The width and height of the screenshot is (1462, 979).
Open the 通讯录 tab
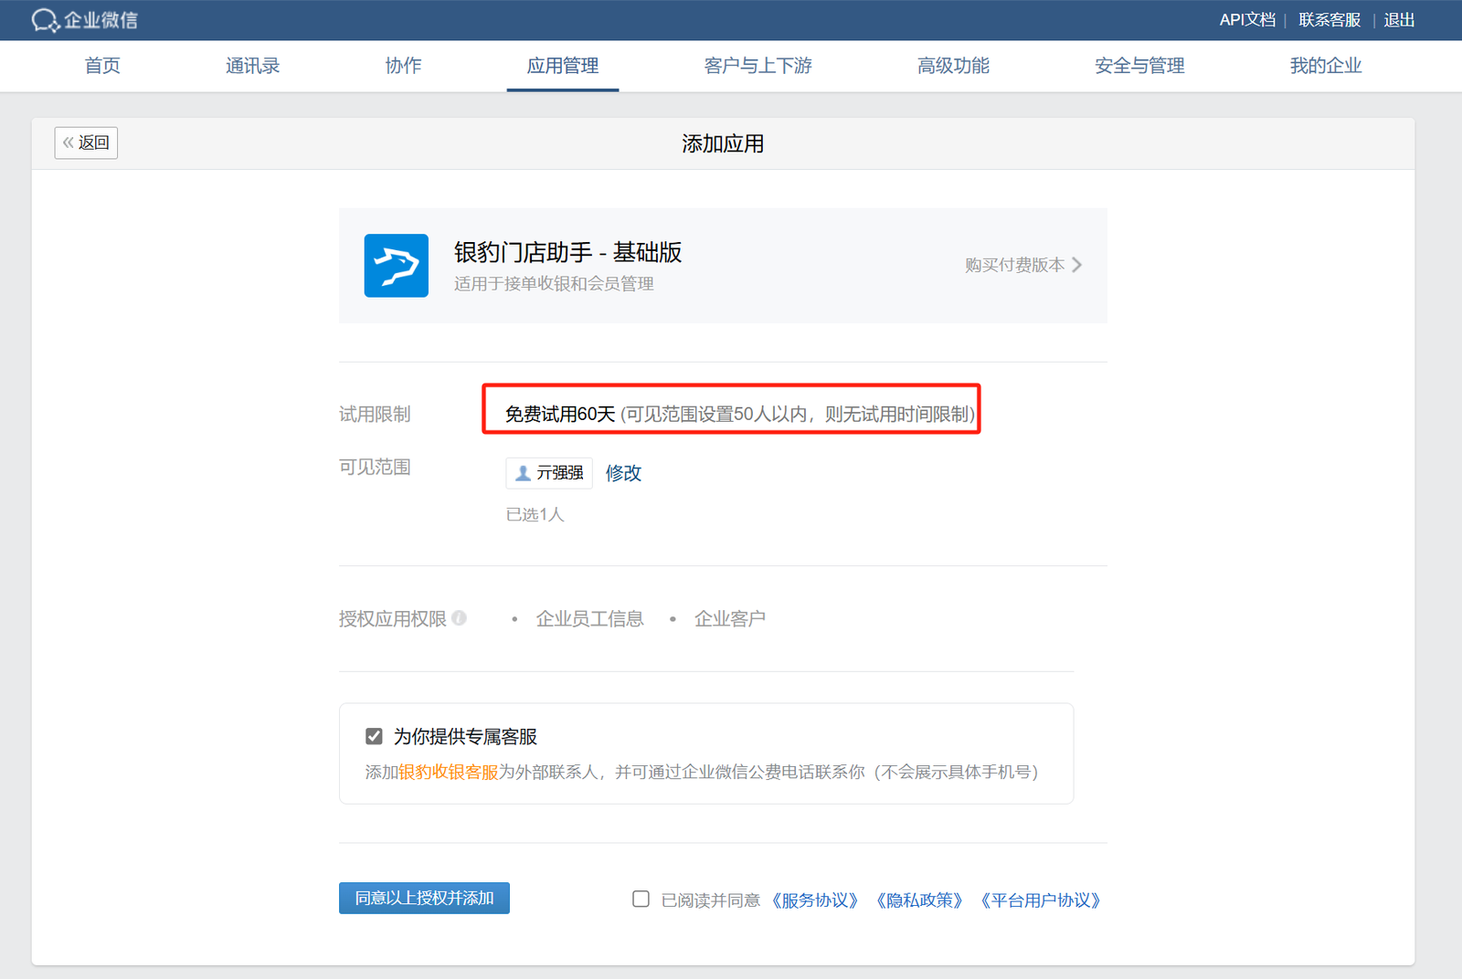[253, 66]
